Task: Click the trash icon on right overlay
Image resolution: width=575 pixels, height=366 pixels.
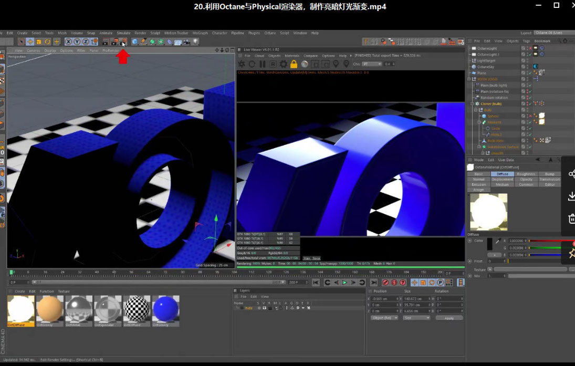Action: 571,219
